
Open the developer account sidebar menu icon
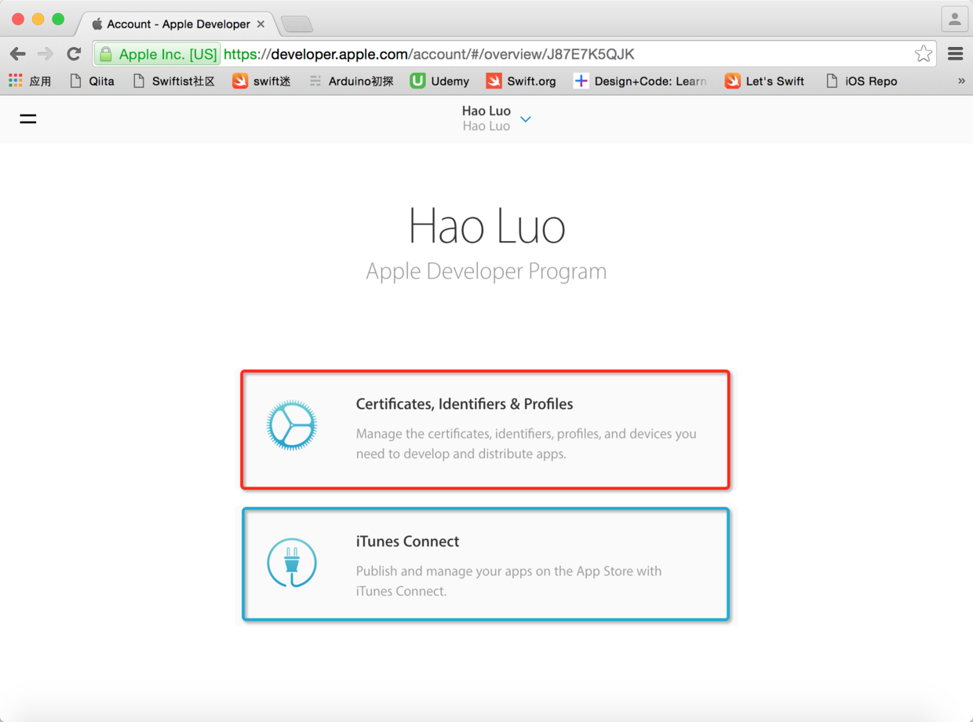pyautogui.click(x=28, y=119)
